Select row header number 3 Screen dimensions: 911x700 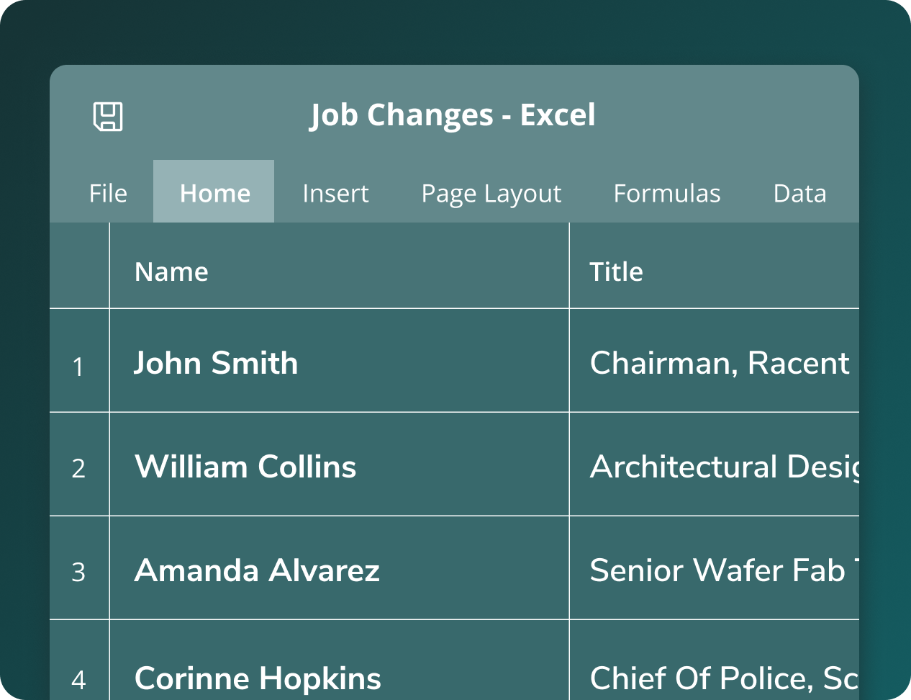78,572
